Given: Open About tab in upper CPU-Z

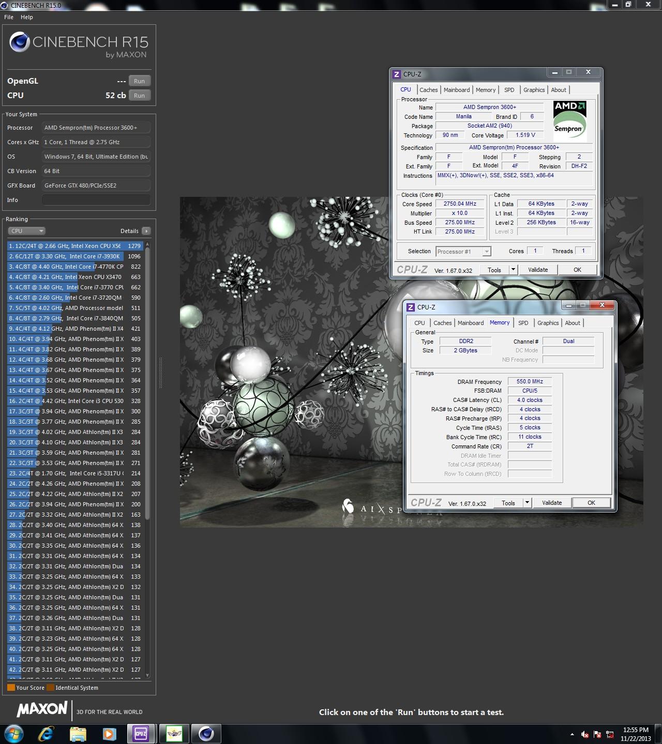Looking at the screenshot, I should [x=559, y=90].
